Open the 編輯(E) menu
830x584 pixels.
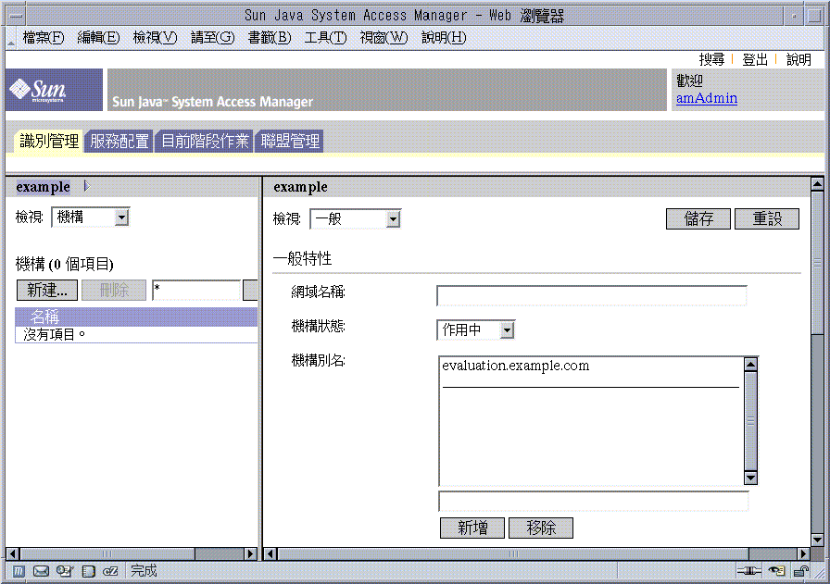[98, 38]
